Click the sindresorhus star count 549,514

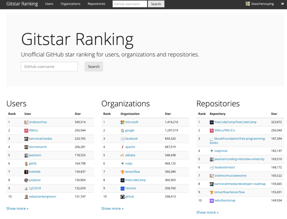pyautogui.click(x=80, y=122)
